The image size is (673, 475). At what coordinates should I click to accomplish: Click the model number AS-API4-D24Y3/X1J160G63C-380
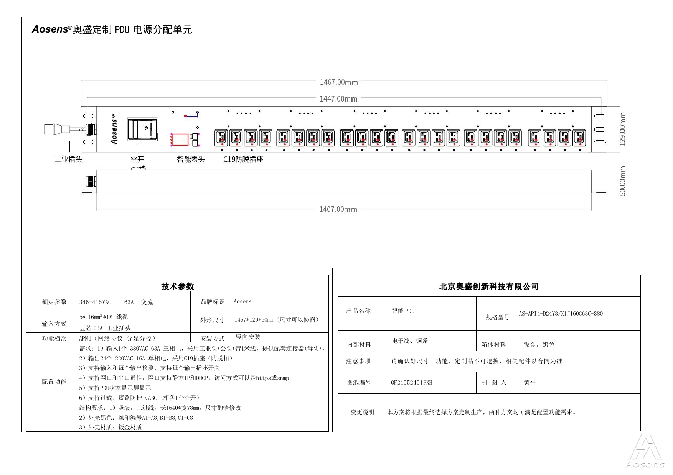pyautogui.click(x=561, y=314)
